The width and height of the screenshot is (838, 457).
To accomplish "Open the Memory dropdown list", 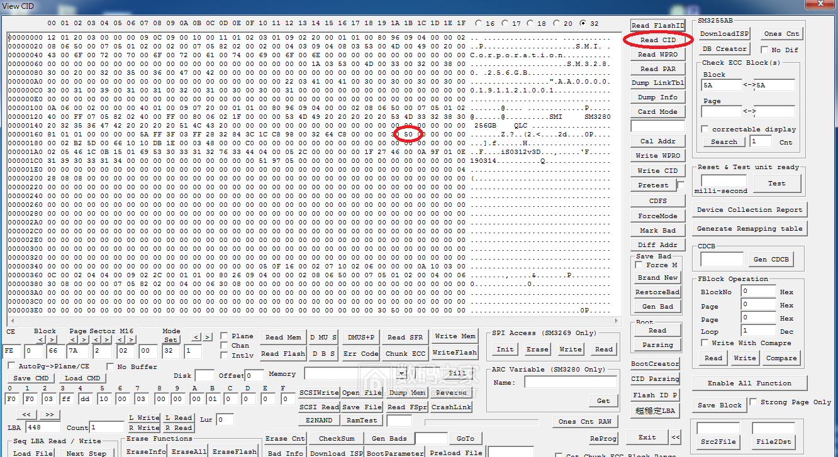I will (401, 373).
